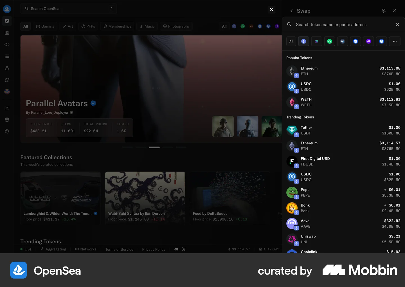Select the Pepe PEPE token row
Screen dimensions: 405x287
pos(343,192)
